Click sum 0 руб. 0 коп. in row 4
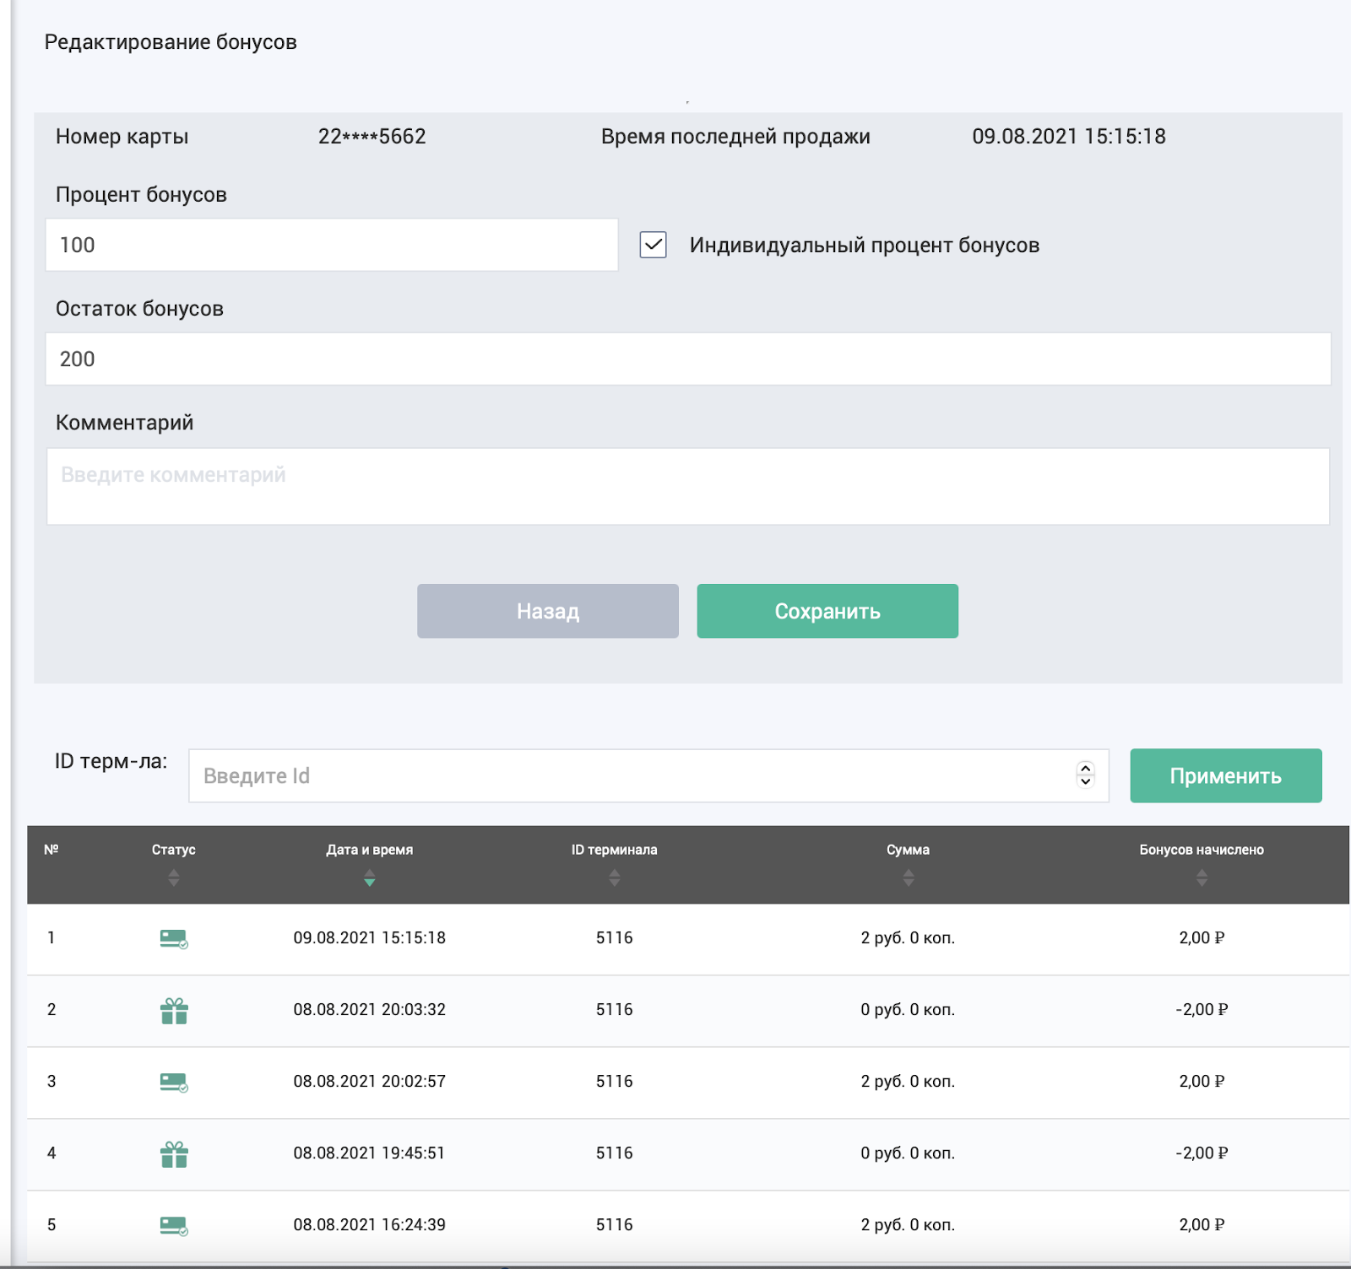The height and width of the screenshot is (1269, 1351). pyautogui.click(x=909, y=1153)
